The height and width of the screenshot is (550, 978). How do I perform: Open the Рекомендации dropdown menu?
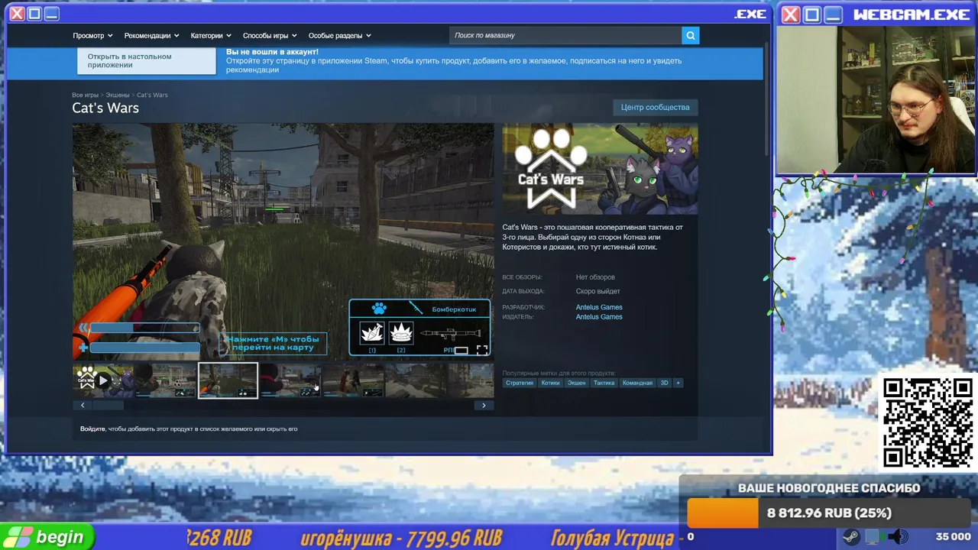click(x=151, y=35)
